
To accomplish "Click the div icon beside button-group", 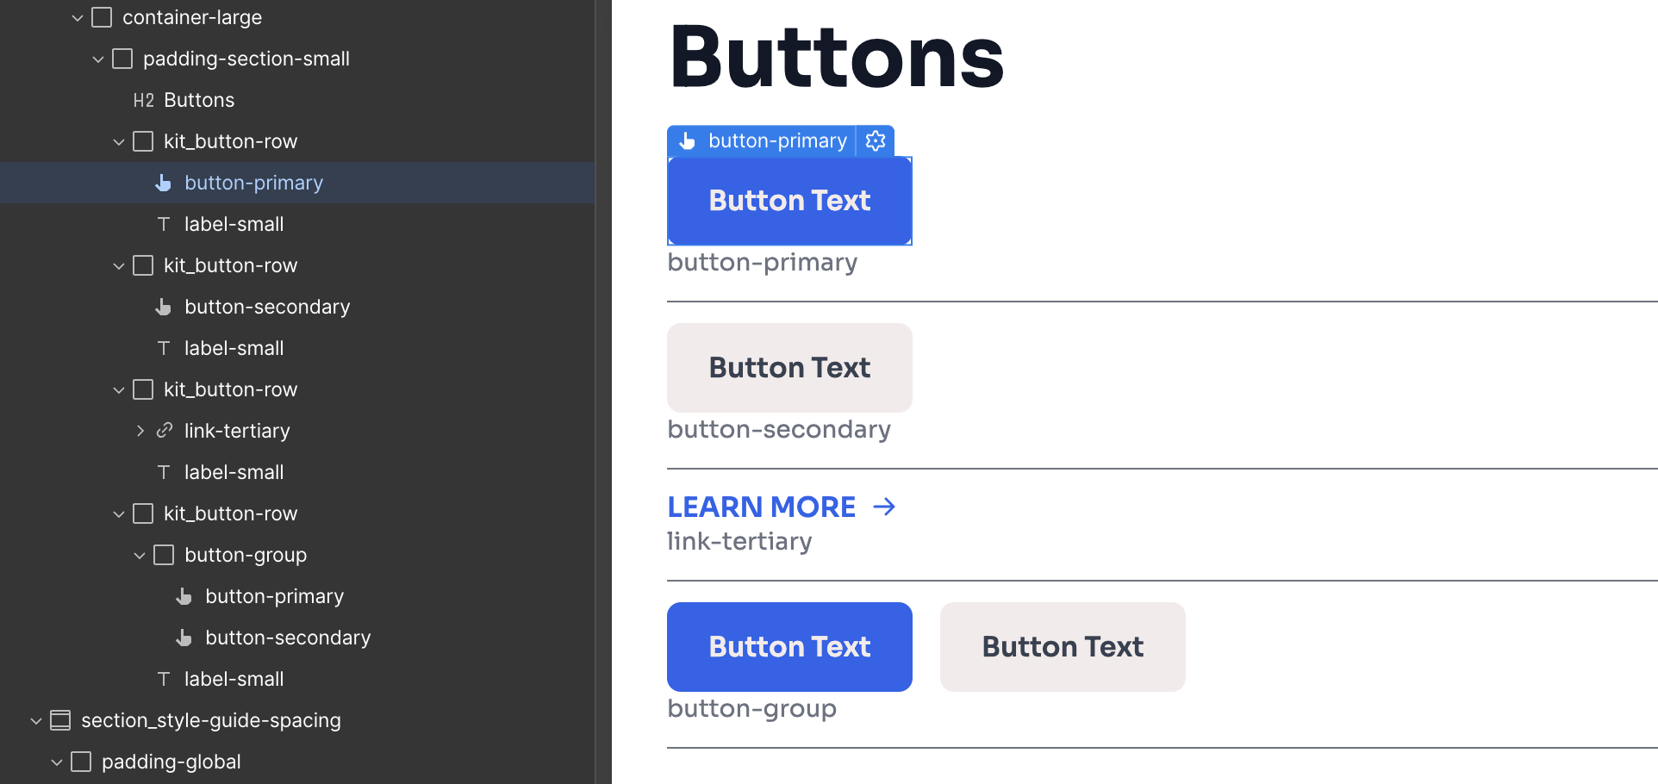I will coord(164,555).
